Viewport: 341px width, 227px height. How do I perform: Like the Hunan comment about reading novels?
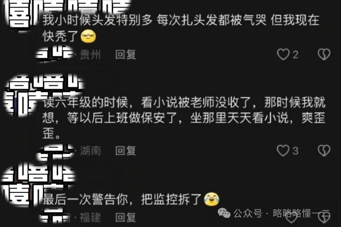[283, 151]
